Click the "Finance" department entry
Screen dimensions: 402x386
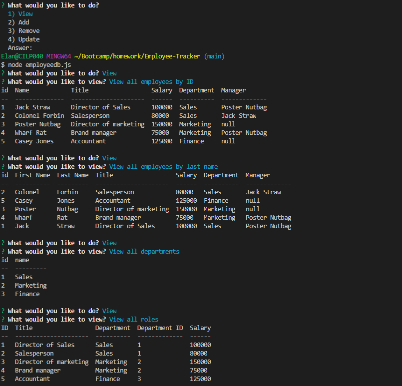click(27, 294)
